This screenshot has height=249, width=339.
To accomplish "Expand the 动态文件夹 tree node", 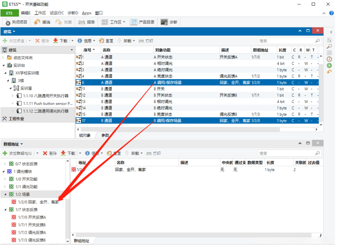I will (x=3, y=58).
